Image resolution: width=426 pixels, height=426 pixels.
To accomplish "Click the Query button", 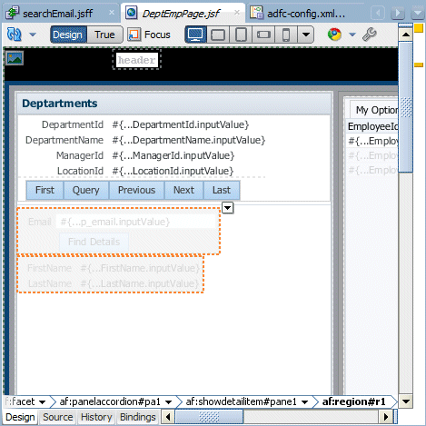I will pos(86,190).
